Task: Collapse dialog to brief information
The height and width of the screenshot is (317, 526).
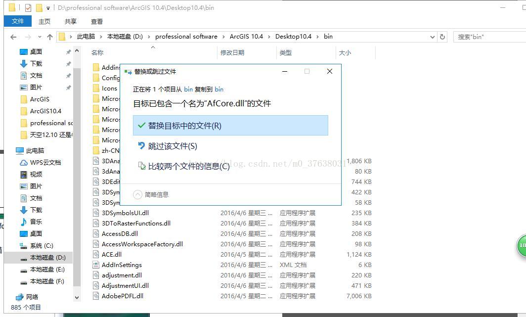Action: tap(151, 194)
